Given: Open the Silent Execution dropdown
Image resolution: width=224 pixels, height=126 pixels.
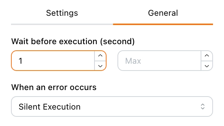Looking at the screenshot, I should 112,106.
